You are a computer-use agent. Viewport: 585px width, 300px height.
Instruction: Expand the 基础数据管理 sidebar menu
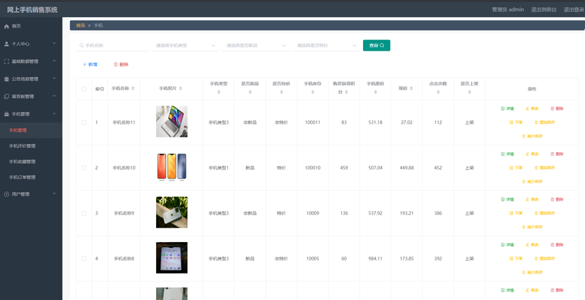pyautogui.click(x=31, y=61)
